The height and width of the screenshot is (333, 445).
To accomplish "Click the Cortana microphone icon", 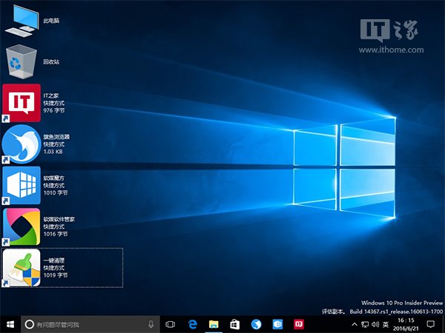I will 151,324.
